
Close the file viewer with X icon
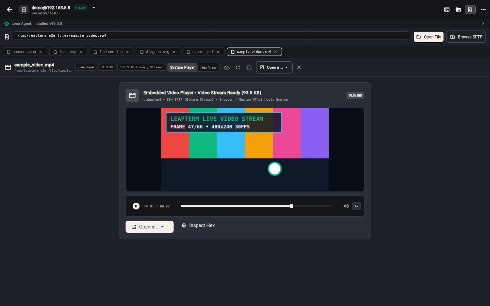tap(299, 67)
